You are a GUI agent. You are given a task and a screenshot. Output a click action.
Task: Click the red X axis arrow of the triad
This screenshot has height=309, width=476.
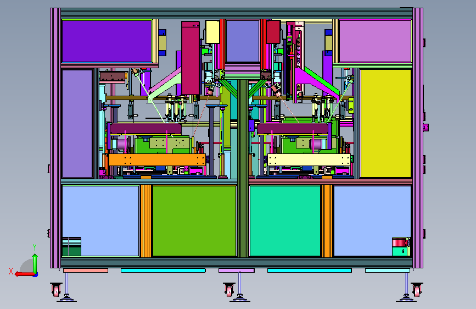24,274
